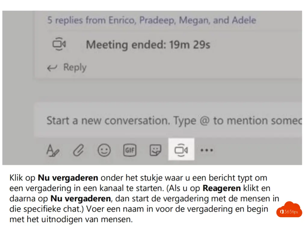Click bold Nu vergaderen in caption's first line
Screen dimensions: 308x228
68,178
